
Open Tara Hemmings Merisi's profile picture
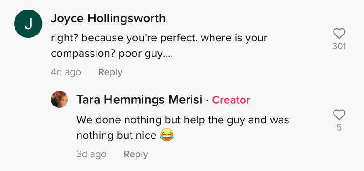(x=60, y=99)
